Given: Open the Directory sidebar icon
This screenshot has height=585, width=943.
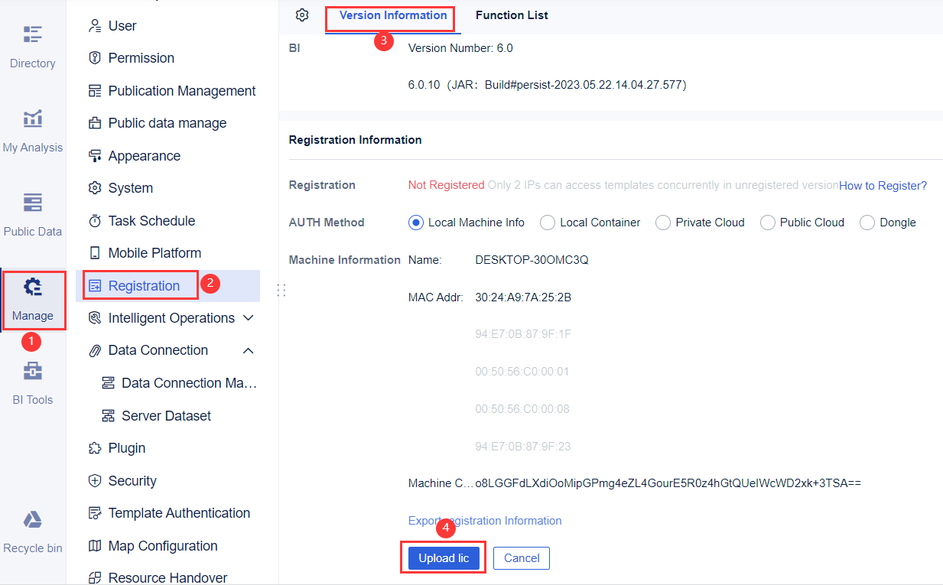Looking at the screenshot, I should click(x=32, y=46).
